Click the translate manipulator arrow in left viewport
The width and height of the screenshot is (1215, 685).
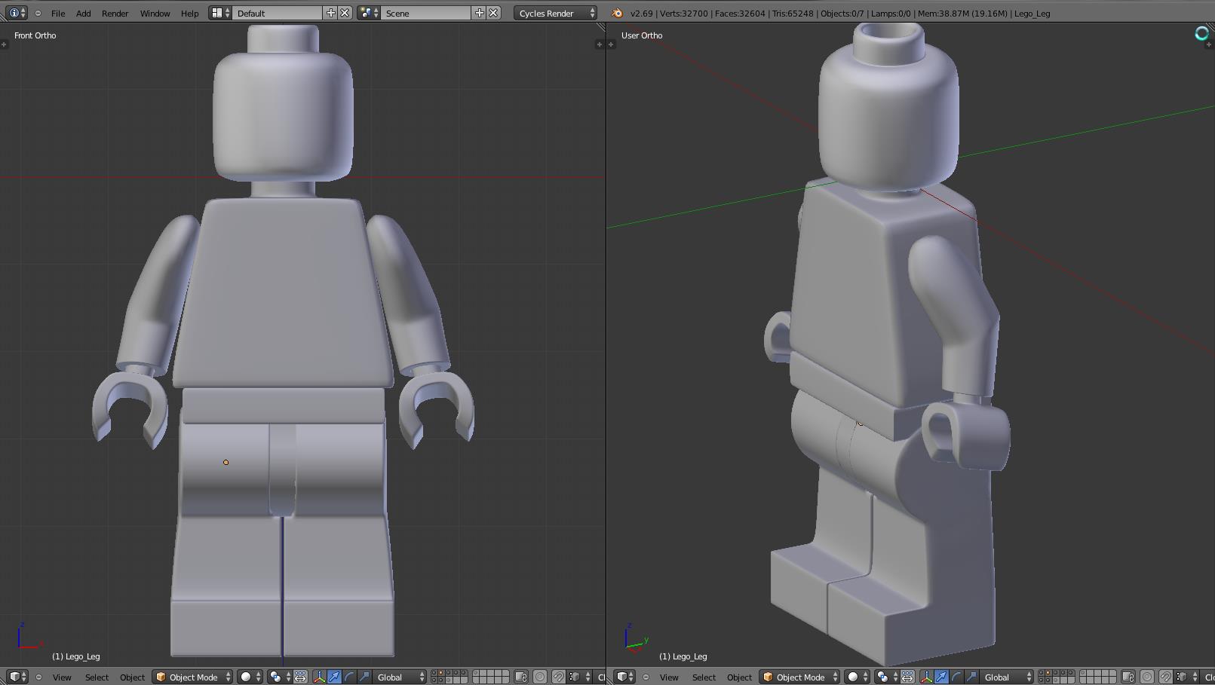tap(334, 677)
